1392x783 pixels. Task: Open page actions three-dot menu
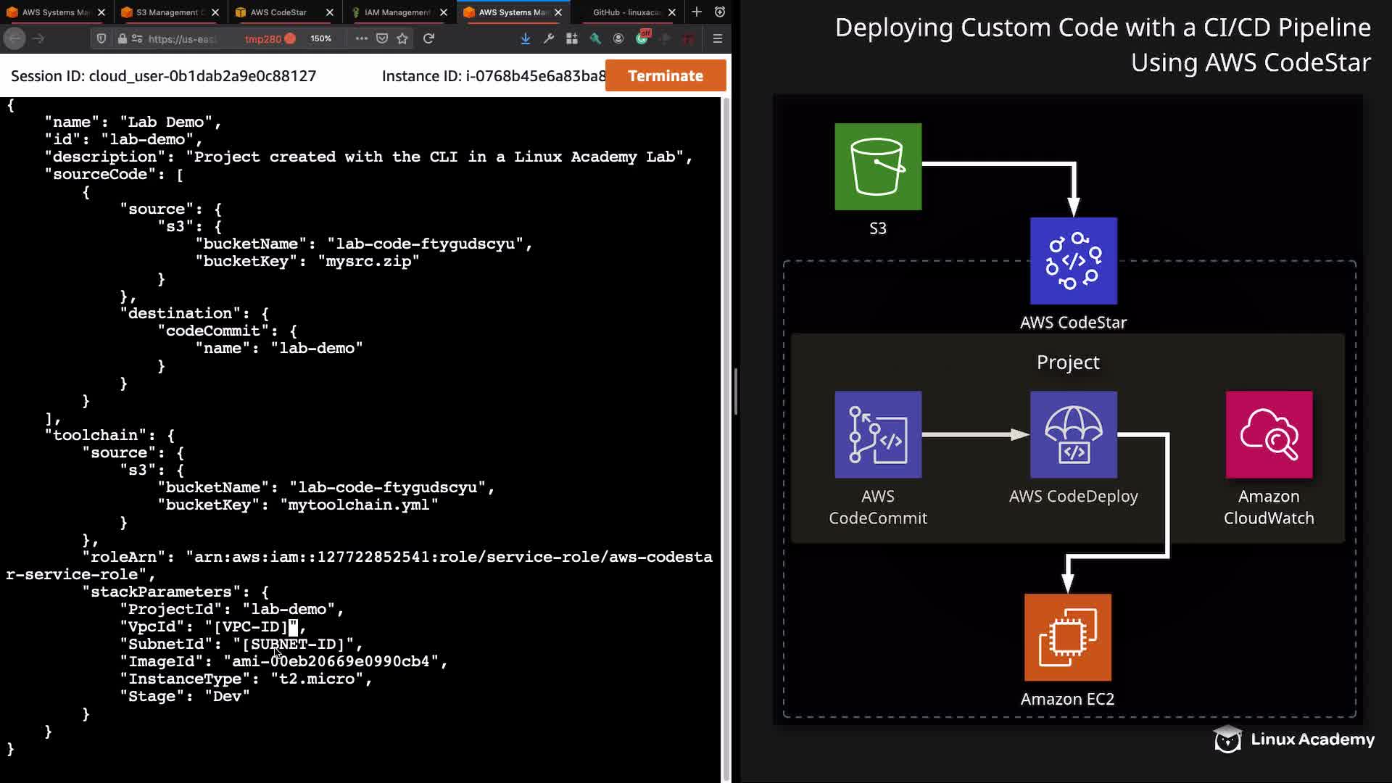click(361, 38)
